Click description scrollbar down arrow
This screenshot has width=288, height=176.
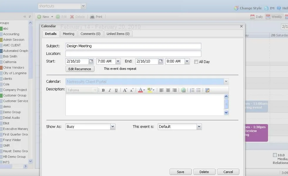pyautogui.click(x=226, y=113)
